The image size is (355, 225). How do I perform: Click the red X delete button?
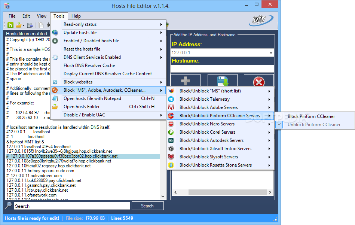click(259, 80)
